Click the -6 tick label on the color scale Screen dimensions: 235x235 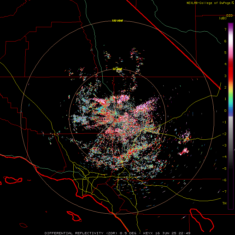(224, 180)
